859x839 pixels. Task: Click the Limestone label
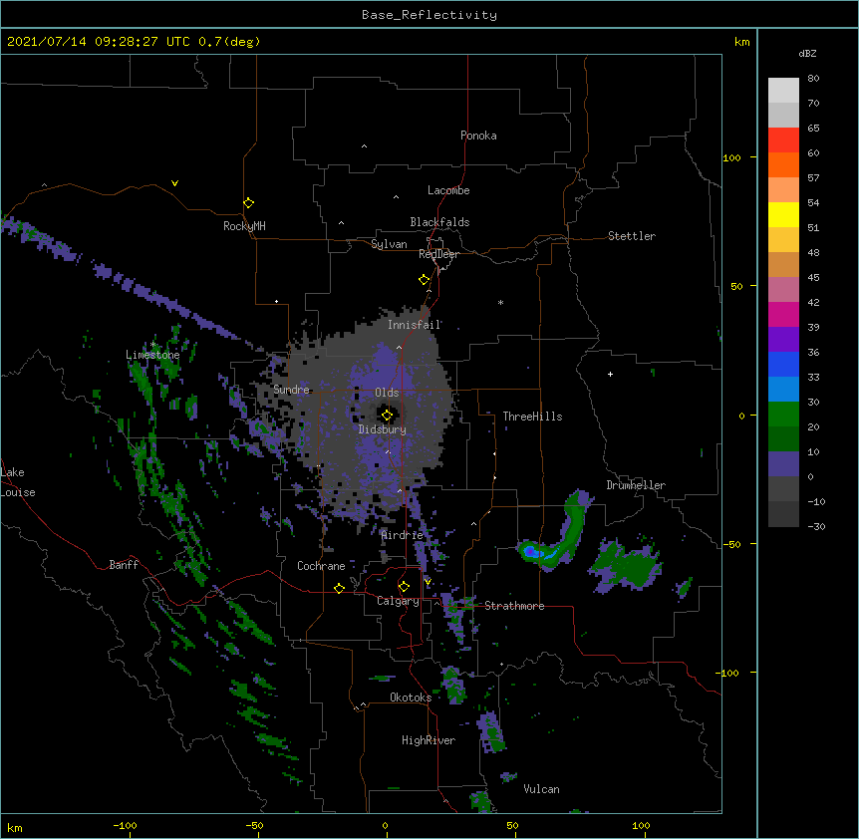(152, 355)
